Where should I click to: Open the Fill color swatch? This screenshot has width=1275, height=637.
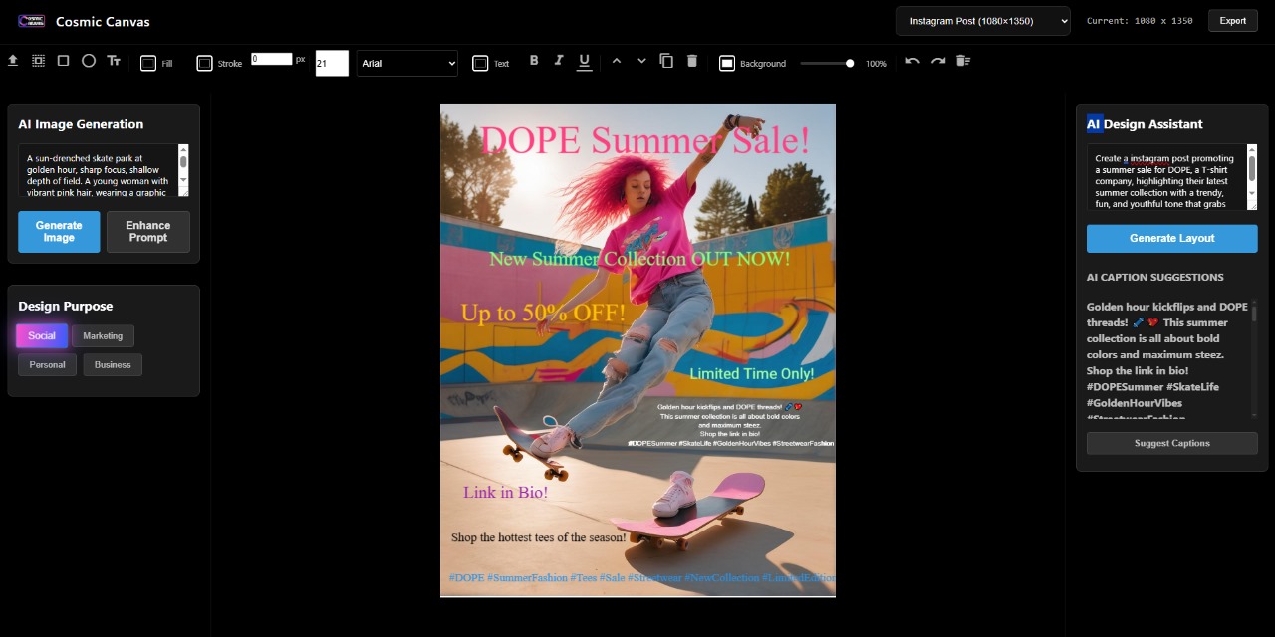point(148,63)
